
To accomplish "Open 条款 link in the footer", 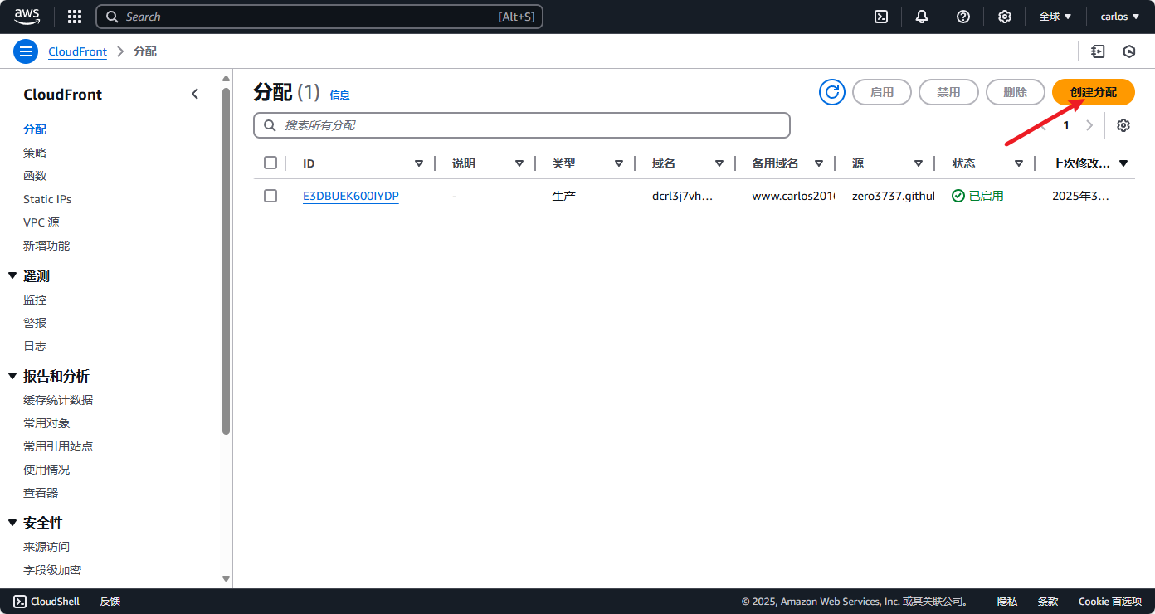I will (1048, 602).
